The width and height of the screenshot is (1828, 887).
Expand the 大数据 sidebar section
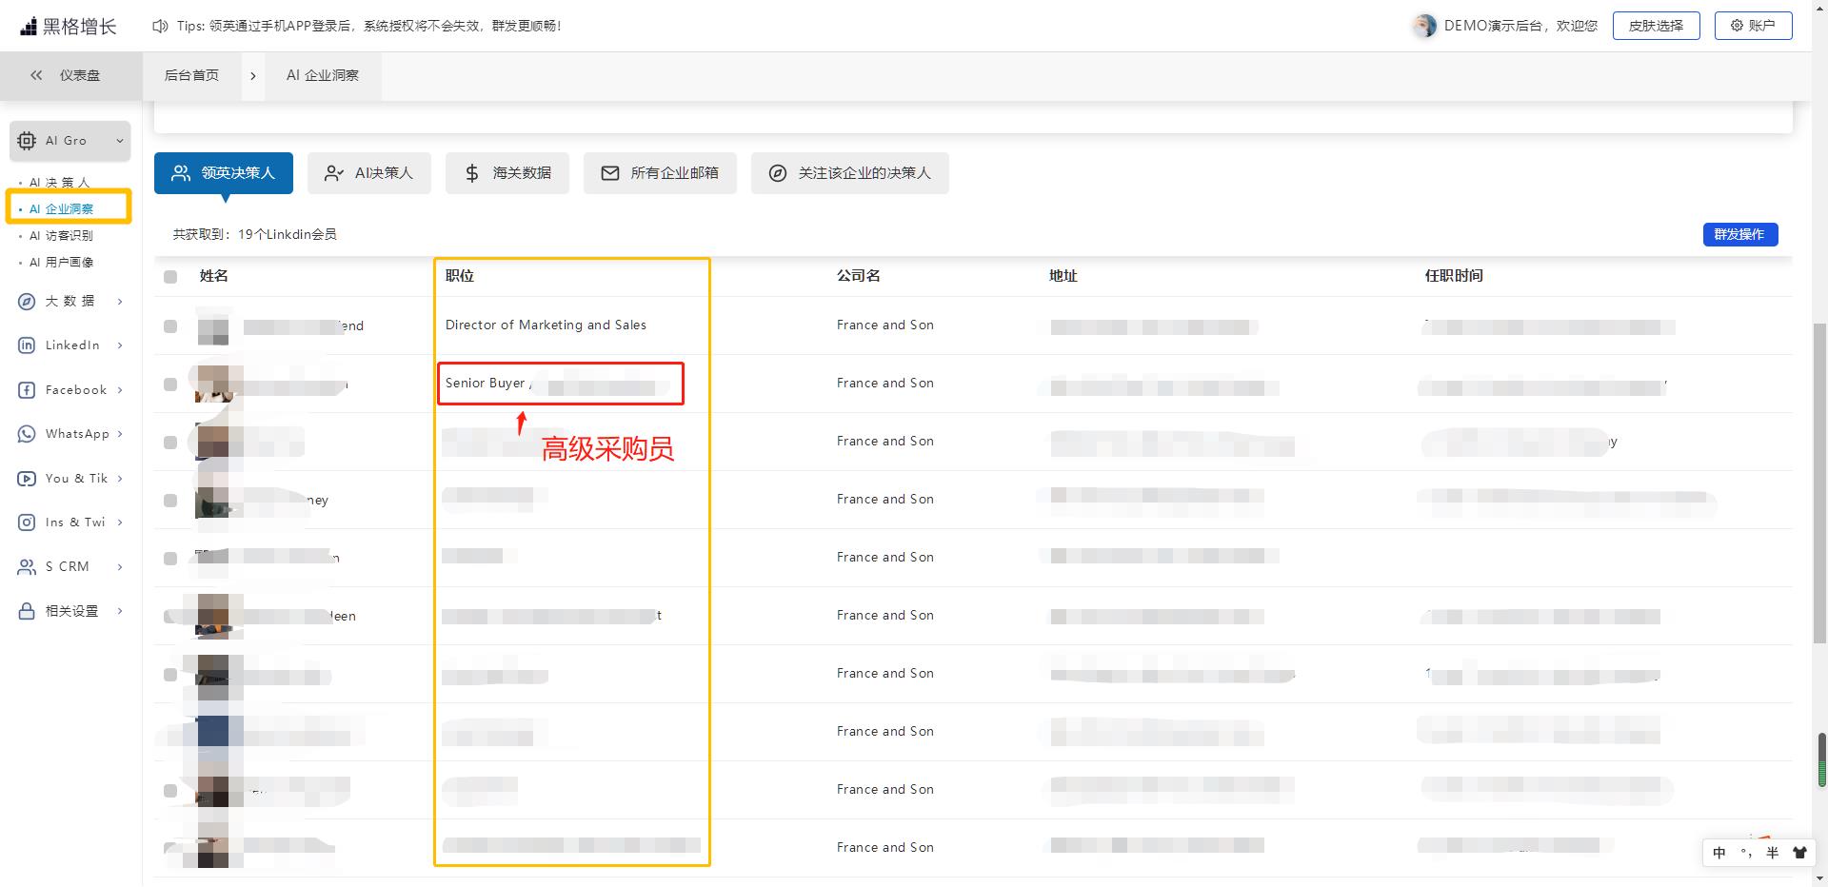coord(120,302)
